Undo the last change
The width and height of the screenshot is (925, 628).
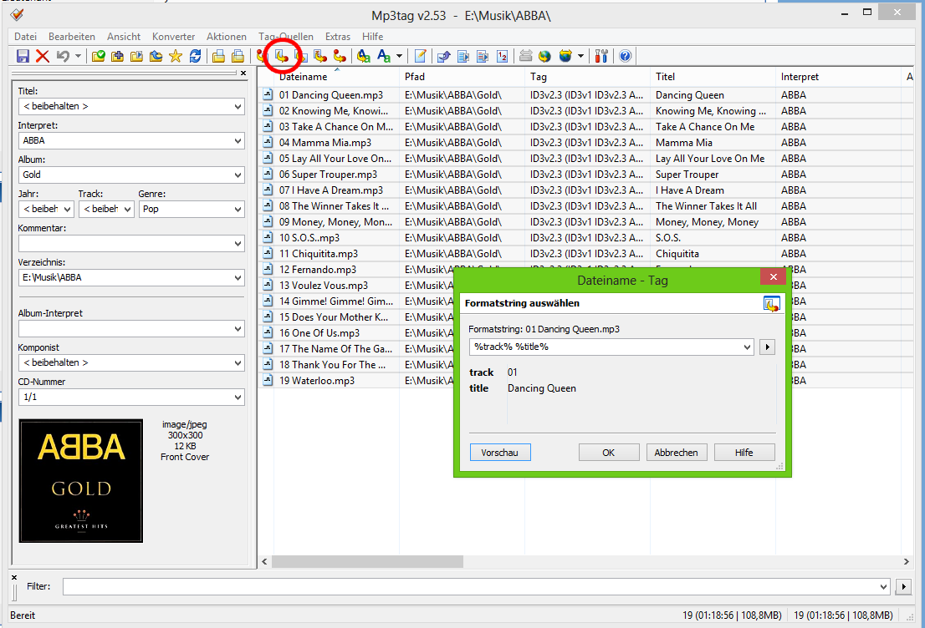pyautogui.click(x=63, y=56)
